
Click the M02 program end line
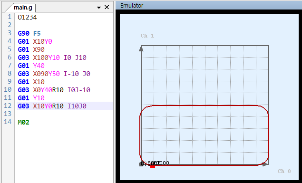pos(23,122)
